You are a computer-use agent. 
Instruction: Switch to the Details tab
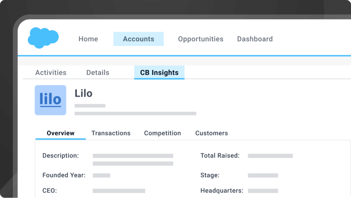click(x=98, y=73)
